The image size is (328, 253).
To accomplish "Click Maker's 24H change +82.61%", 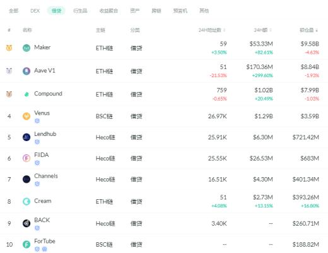I will coord(264,52).
